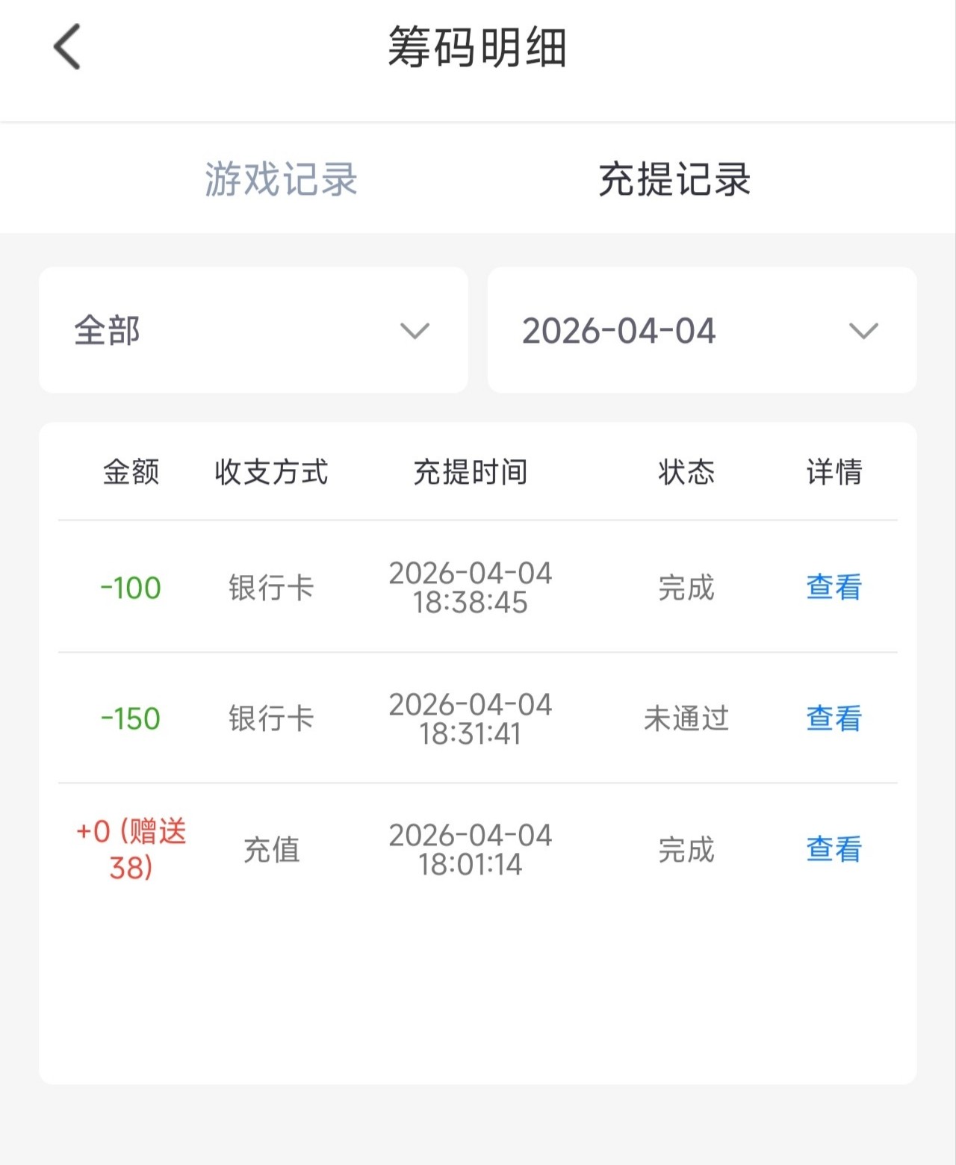Image resolution: width=956 pixels, height=1165 pixels.
Task: Tap the +0 (赠送38) amount
Action: (131, 849)
